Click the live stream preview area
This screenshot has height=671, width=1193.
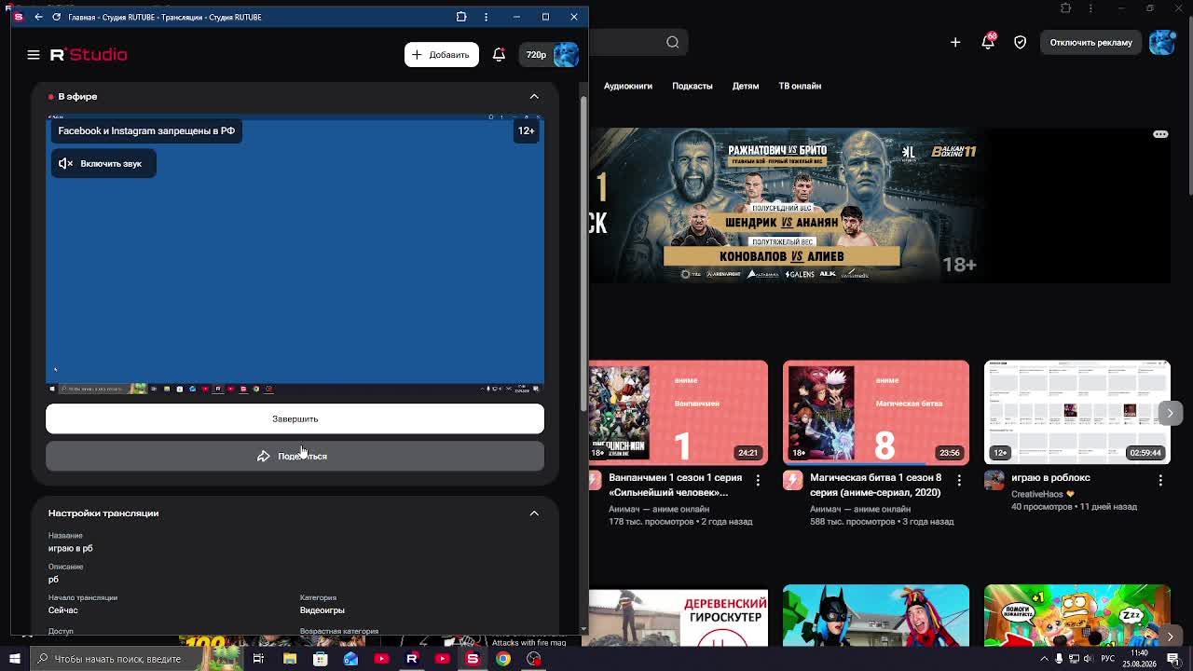(295, 256)
